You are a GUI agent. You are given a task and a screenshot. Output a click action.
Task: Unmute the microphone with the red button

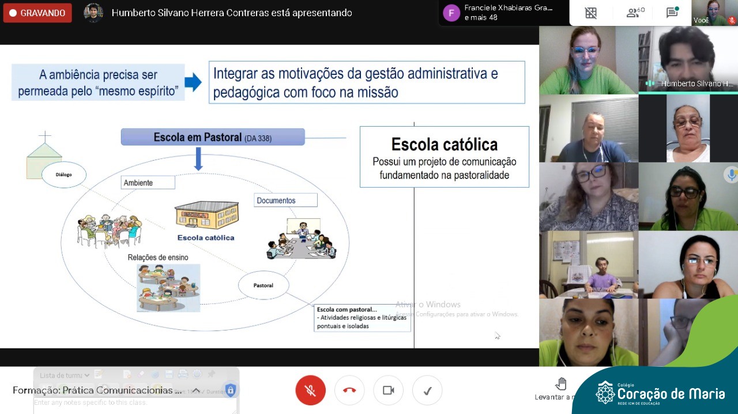(x=310, y=390)
